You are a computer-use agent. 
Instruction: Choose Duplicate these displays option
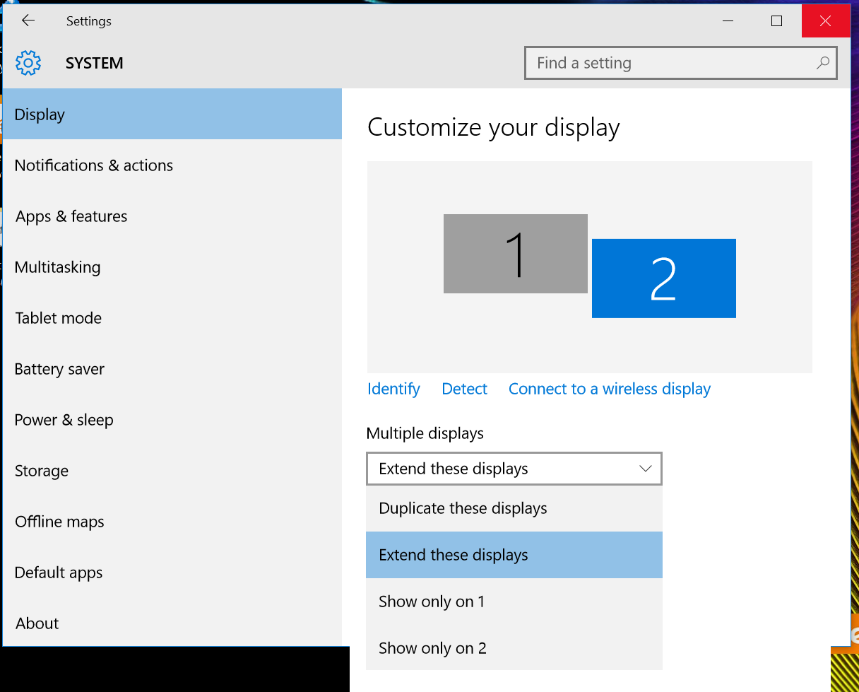(x=463, y=508)
